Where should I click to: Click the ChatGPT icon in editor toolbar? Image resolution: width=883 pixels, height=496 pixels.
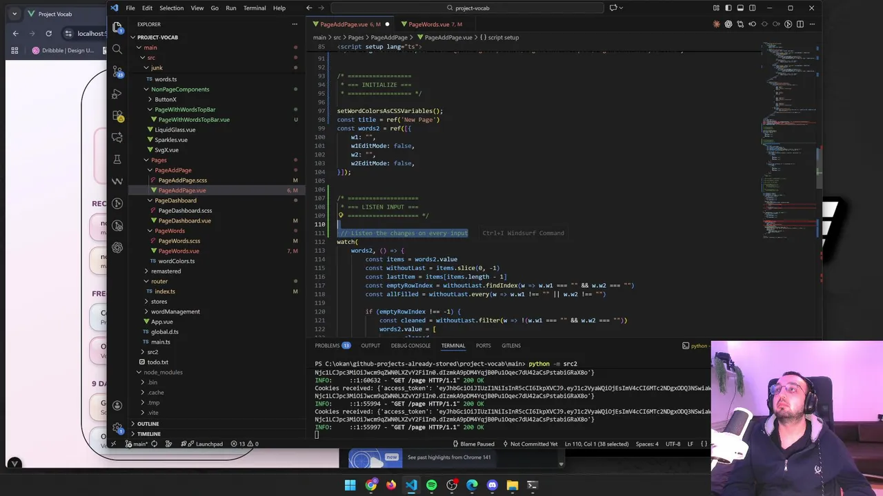point(728,24)
